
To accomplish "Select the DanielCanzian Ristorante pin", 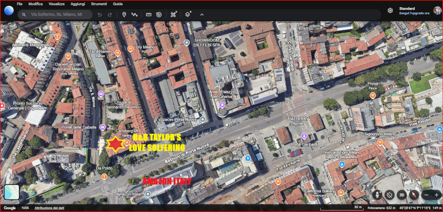I will click(x=68, y=56).
